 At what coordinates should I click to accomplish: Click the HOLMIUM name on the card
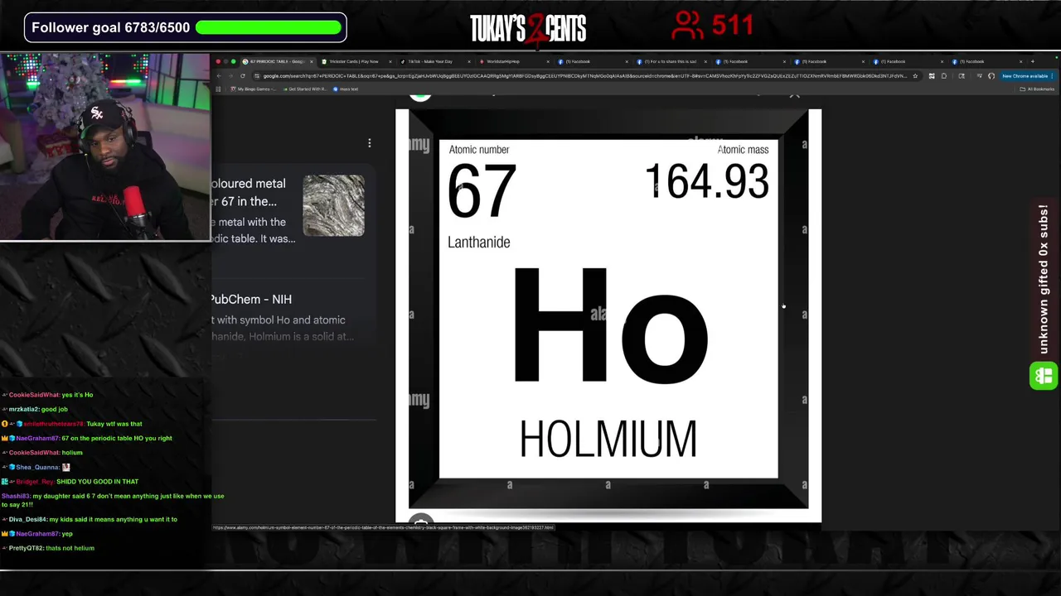point(608,439)
